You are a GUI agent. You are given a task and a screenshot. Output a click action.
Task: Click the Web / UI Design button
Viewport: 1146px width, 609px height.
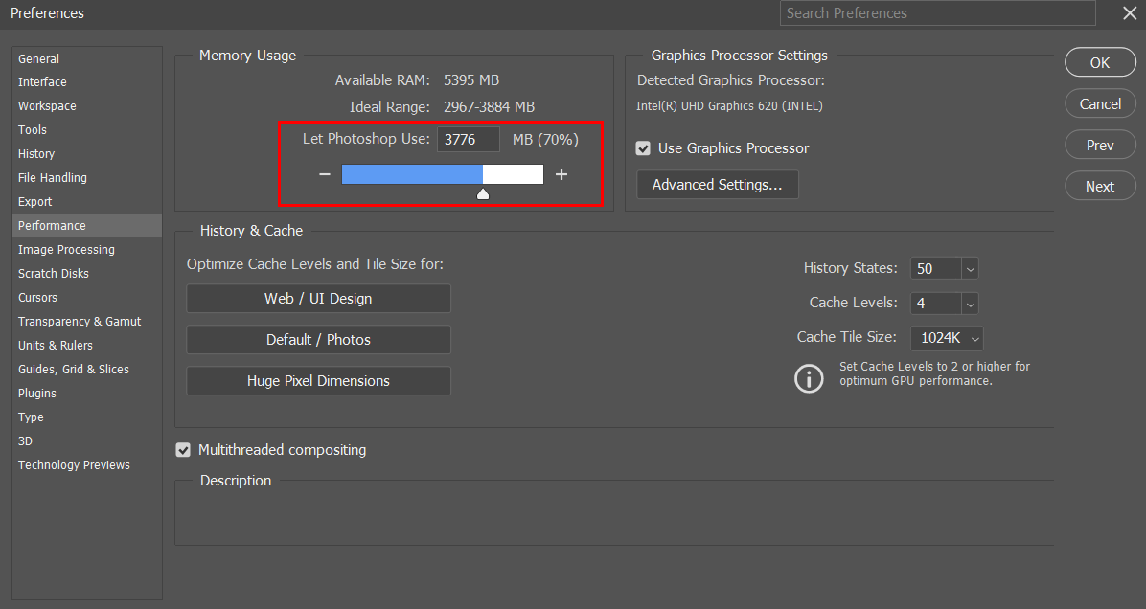pos(318,299)
